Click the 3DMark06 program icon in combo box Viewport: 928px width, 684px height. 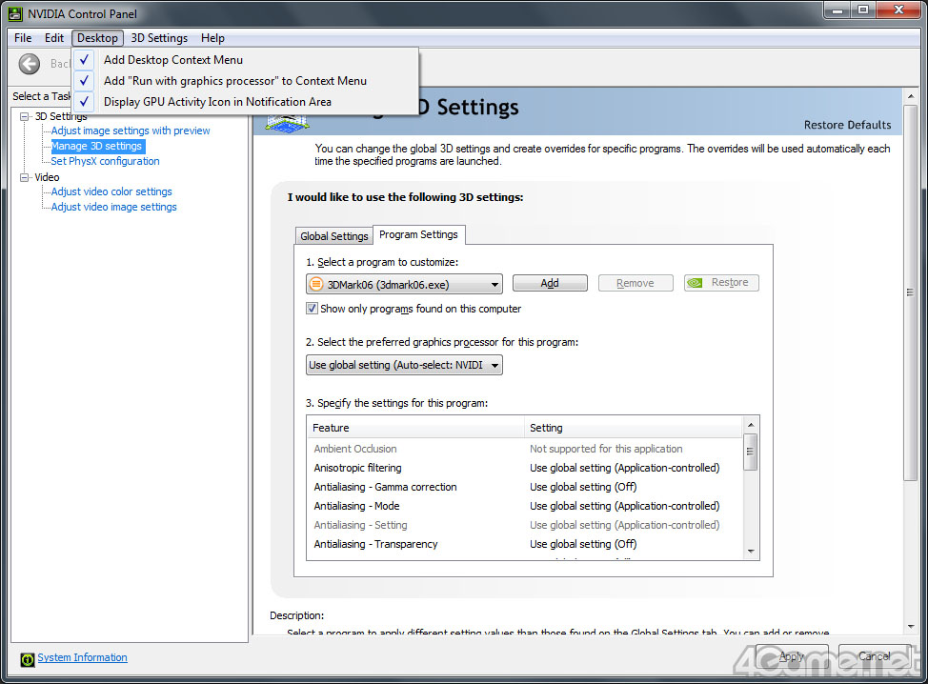click(316, 284)
